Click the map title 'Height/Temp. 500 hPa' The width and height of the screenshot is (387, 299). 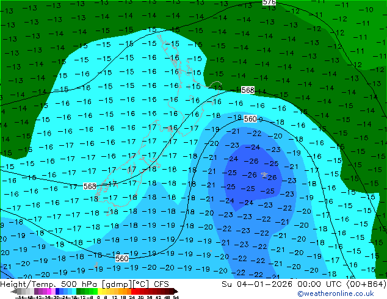pos(49,284)
